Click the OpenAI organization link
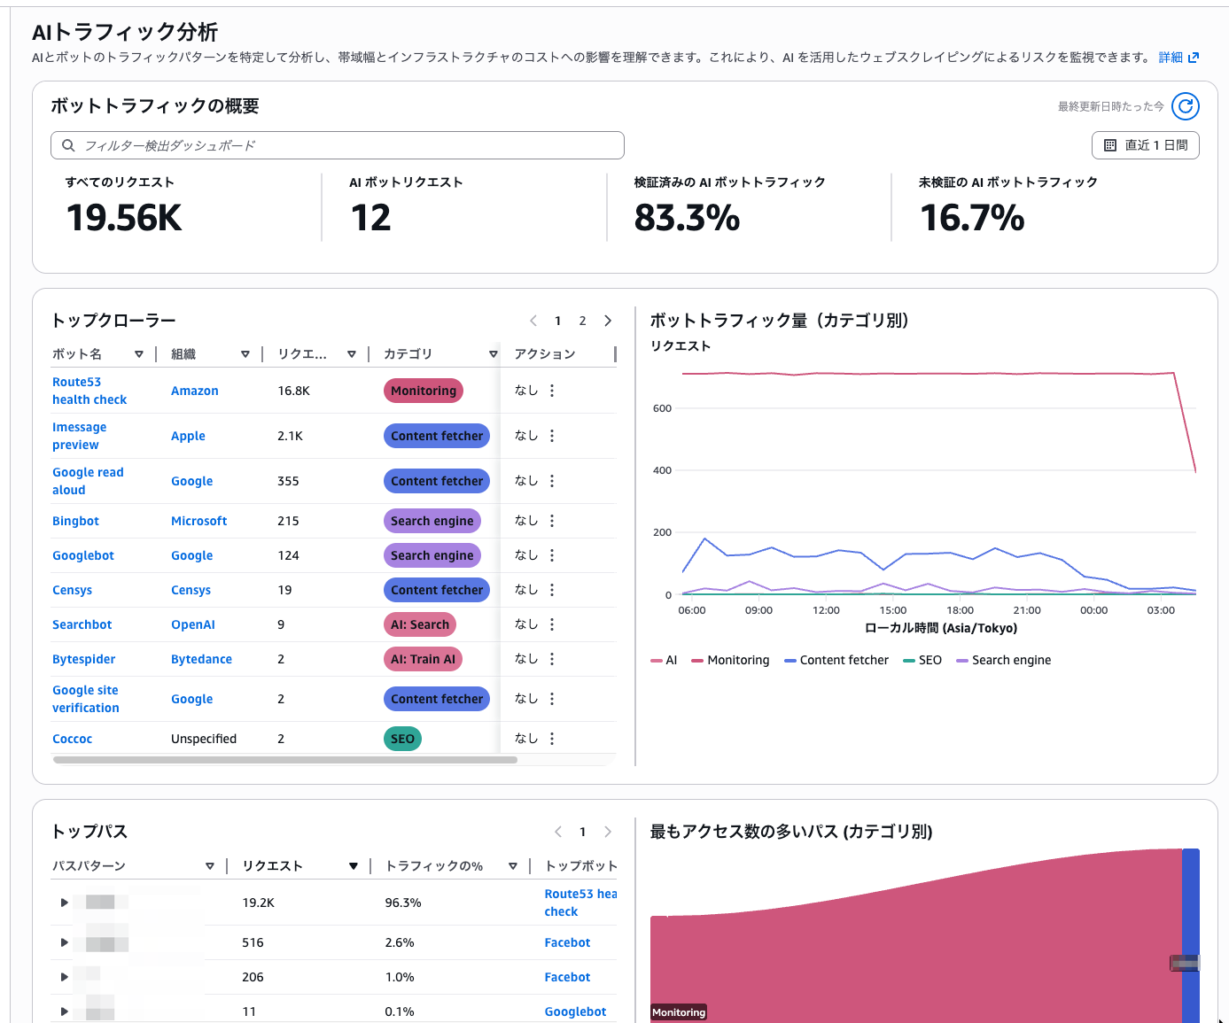 (193, 624)
